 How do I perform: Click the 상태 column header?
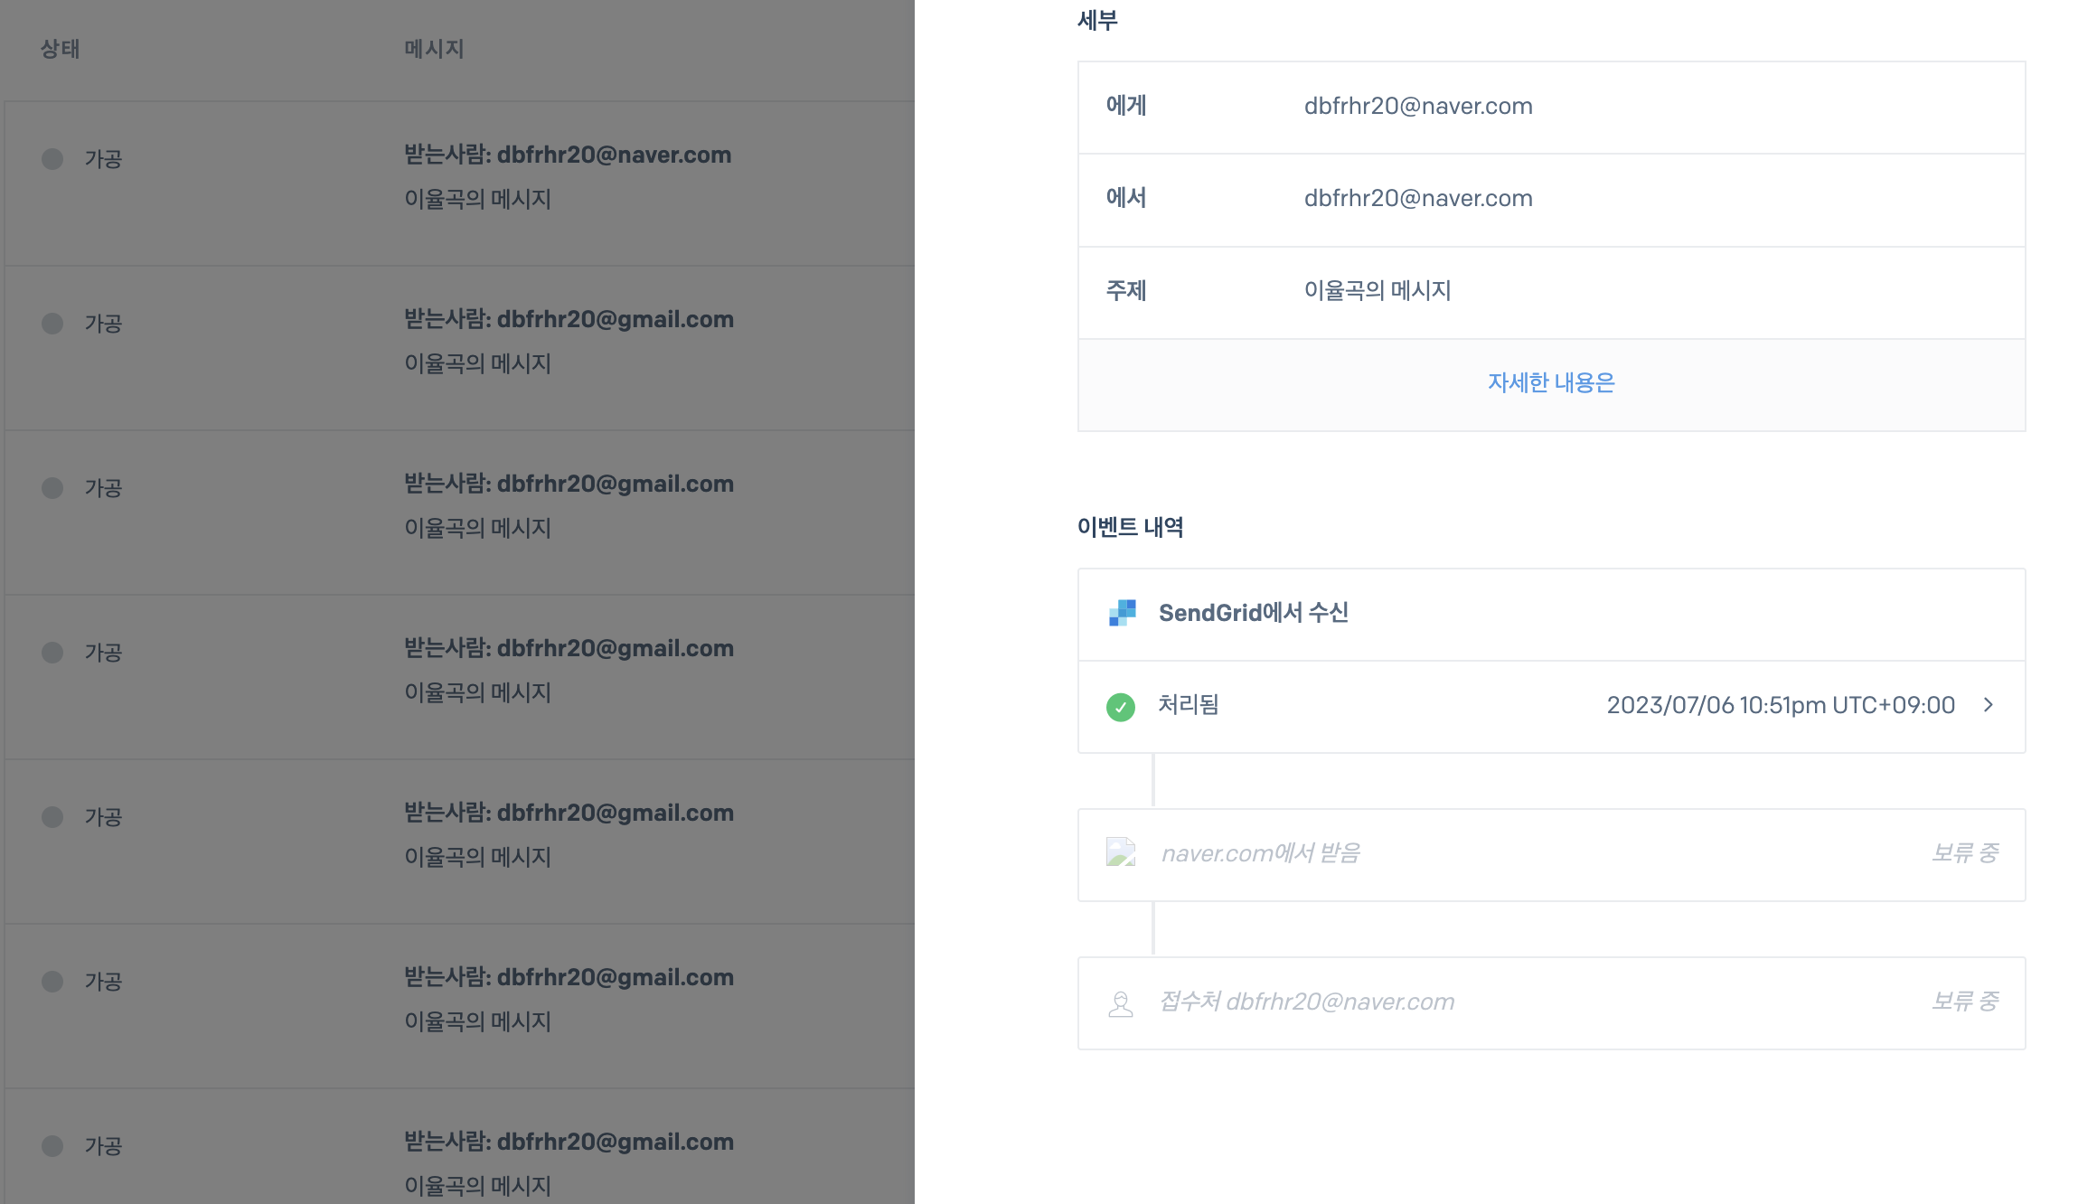(60, 49)
